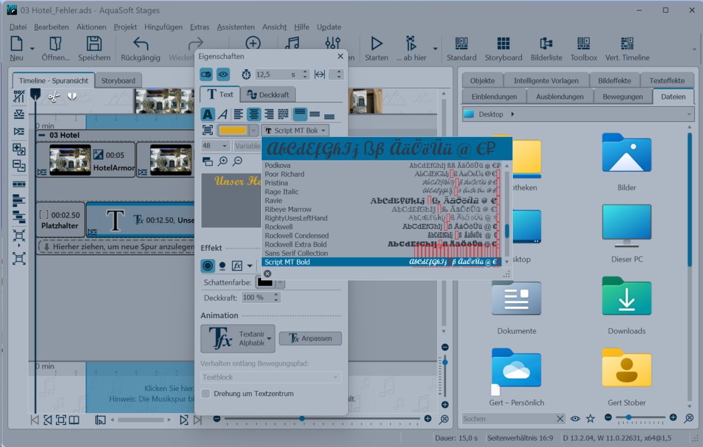Open the Storyboard view from toolbar
The image size is (703, 447).
coord(503,44)
